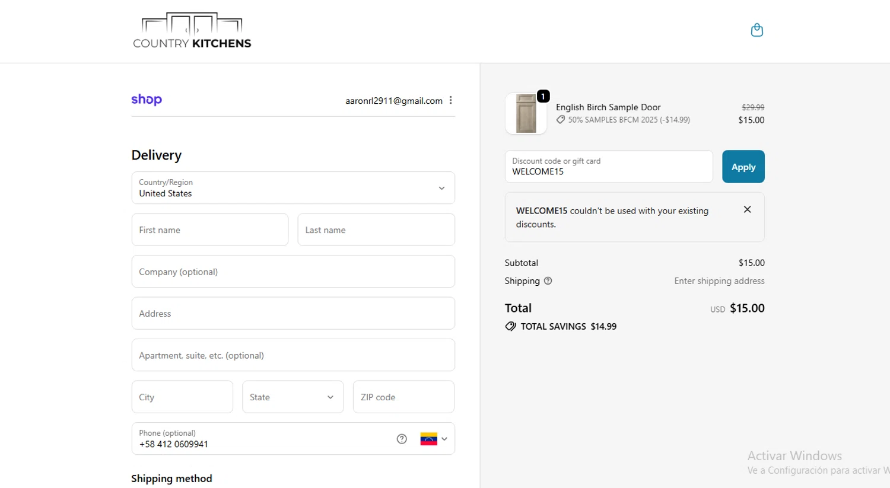The image size is (890, 488).
Task: Click the phone field help icon
Action: click(x=402, y=439)
